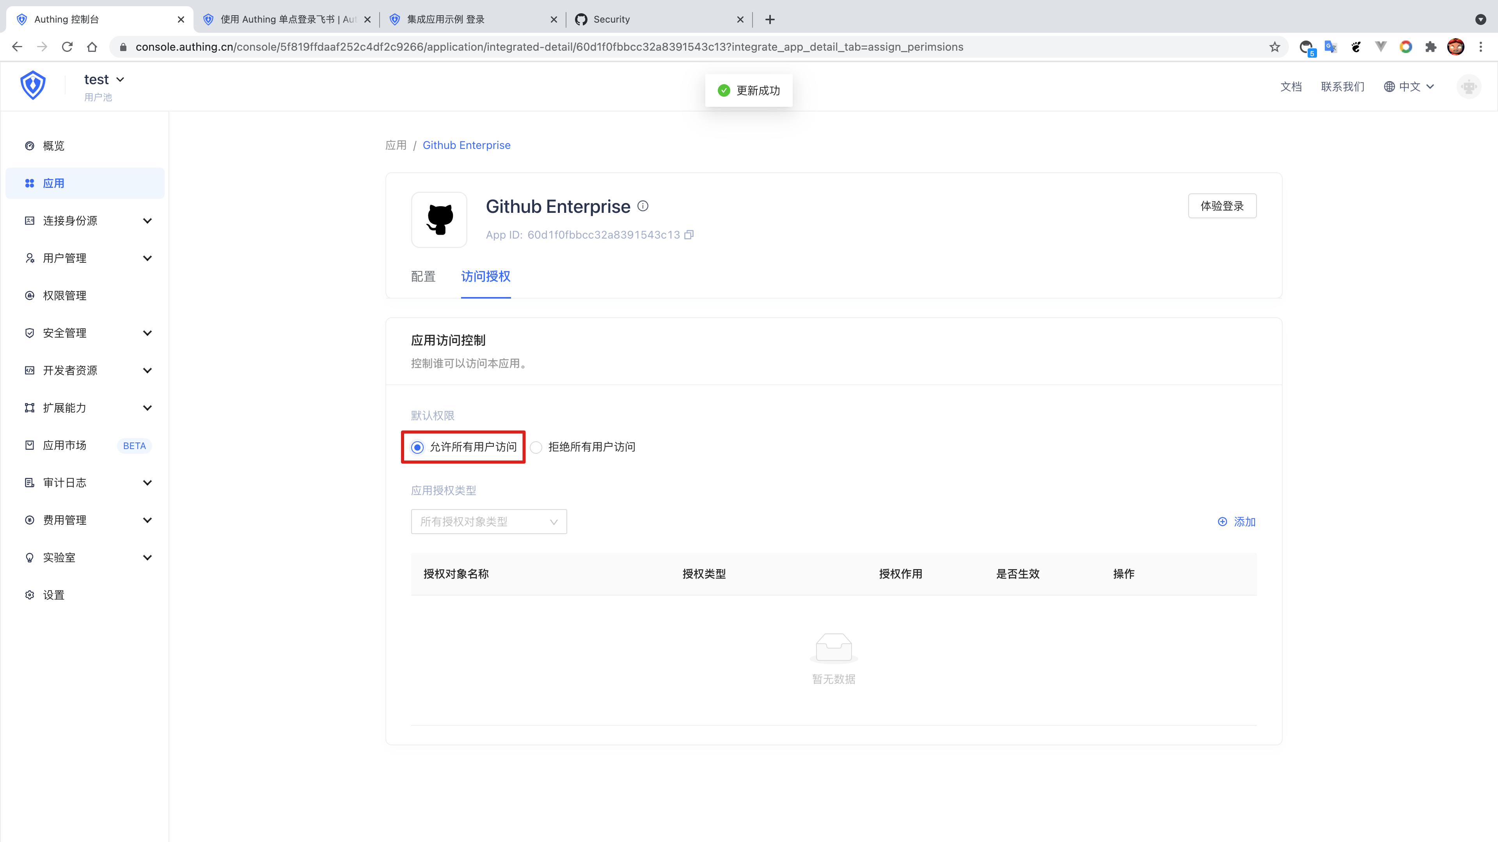
Task: Reload the current page
Action: 67,47
